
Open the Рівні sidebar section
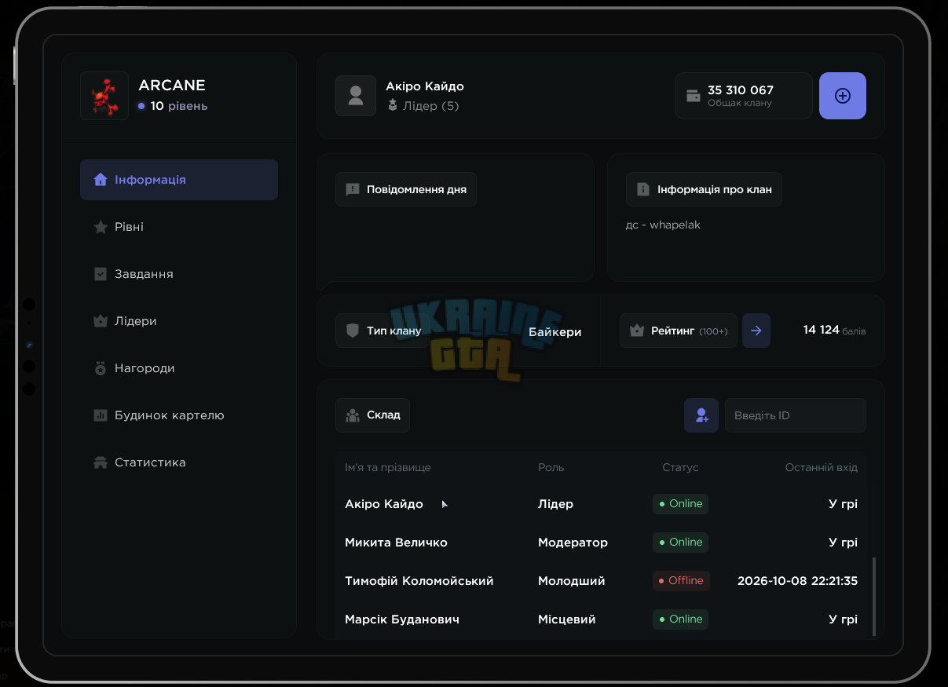point(179,227)
